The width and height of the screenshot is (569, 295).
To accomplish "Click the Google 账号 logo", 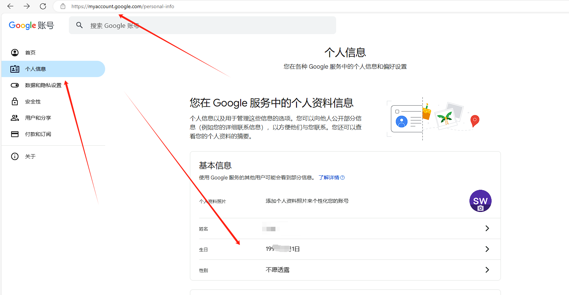I will pyautogui.click(x=31, y=25).
